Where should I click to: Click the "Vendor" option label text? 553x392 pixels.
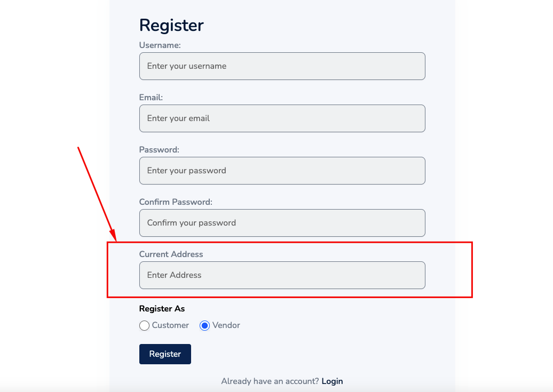point(226,325)
